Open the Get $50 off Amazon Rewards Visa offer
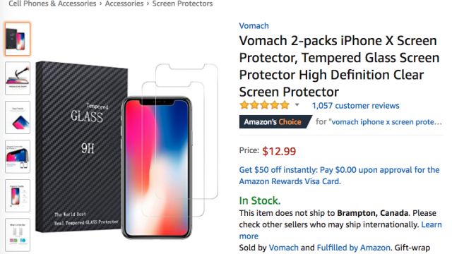This screenshot has width=452, height=254. click(339, 176)
